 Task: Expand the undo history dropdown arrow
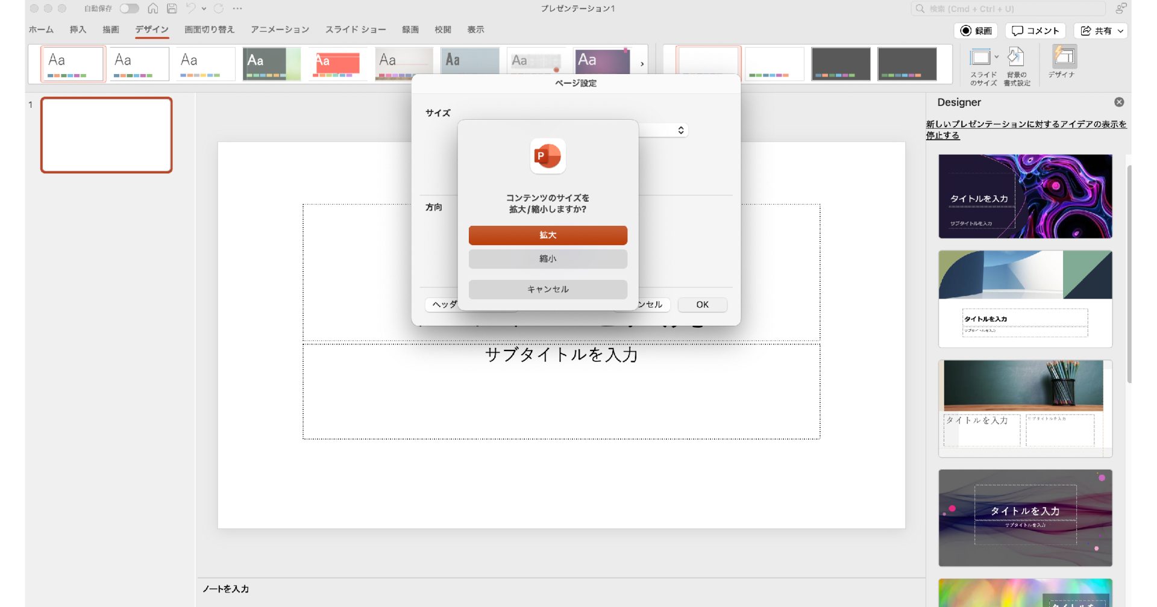point(204,8)
